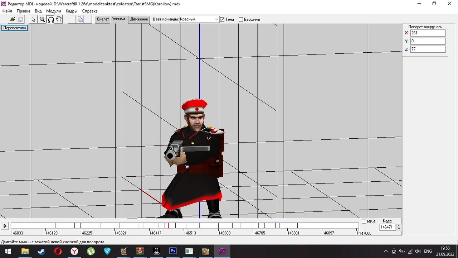Open Yandex browser from the taskbar

pos(74,252)
